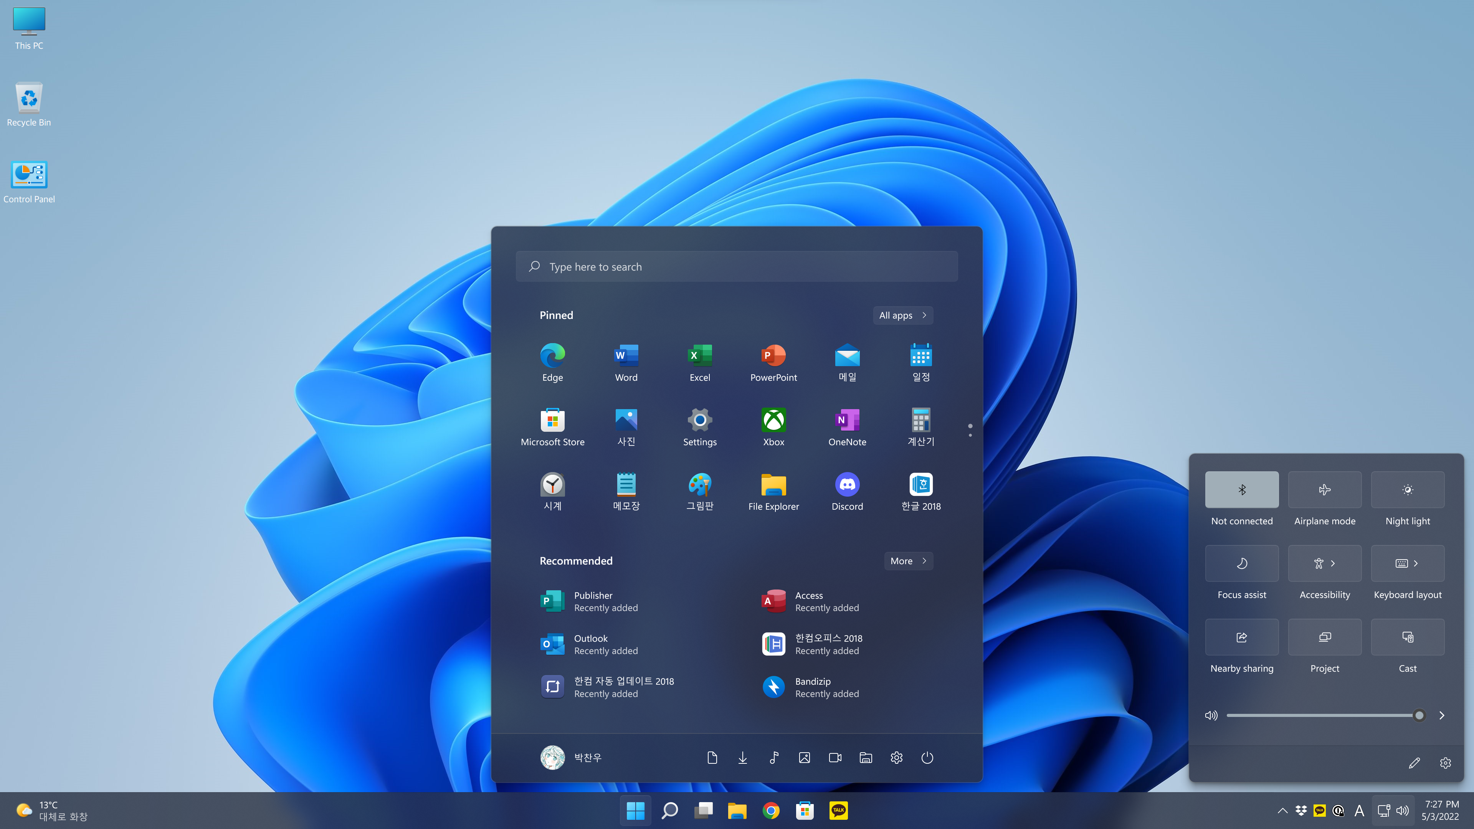Show hidden tray icons chevron
The image size is (1474, 829).
click(x=1282, y=811)
